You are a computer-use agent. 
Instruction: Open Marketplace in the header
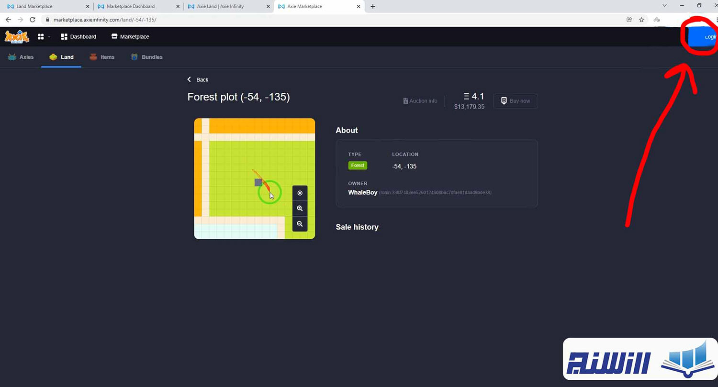130,36
